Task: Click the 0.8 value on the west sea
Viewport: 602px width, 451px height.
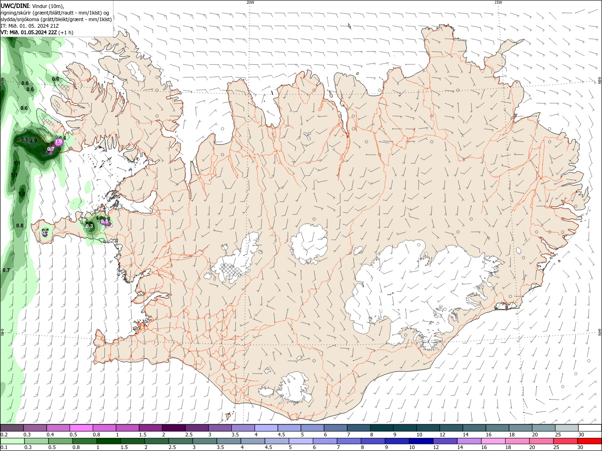Action: [20, 225]
